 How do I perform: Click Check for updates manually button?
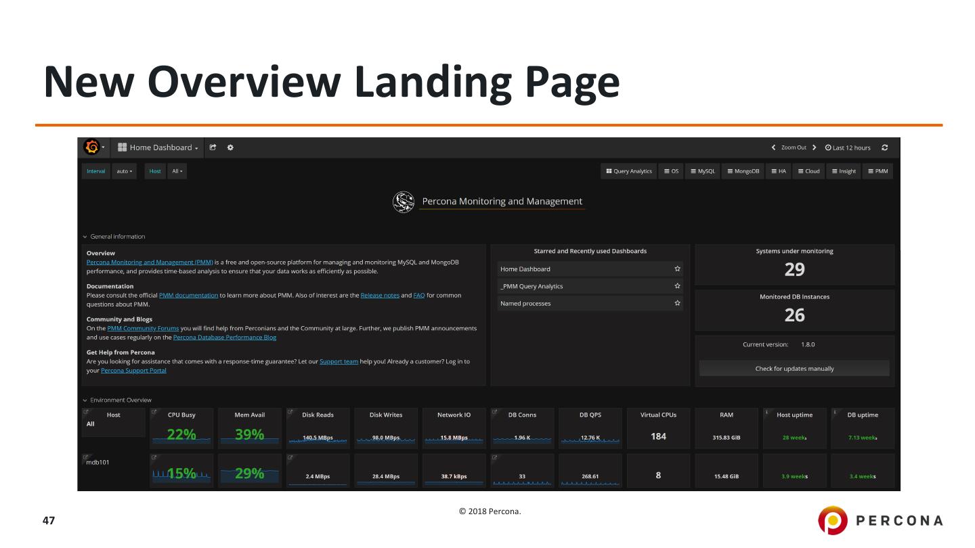(794, 369)
